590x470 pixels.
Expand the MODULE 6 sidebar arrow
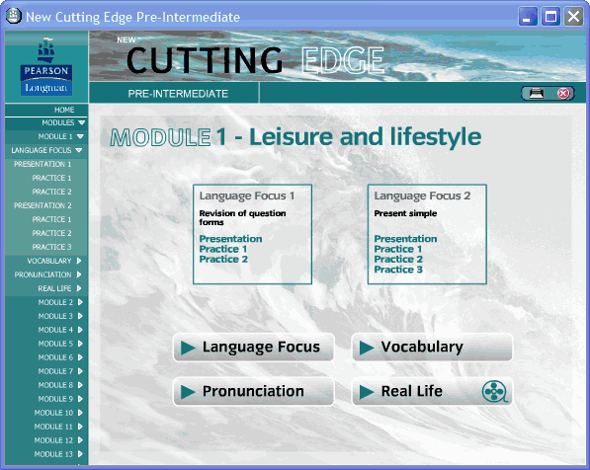click(x=80, y=357)
